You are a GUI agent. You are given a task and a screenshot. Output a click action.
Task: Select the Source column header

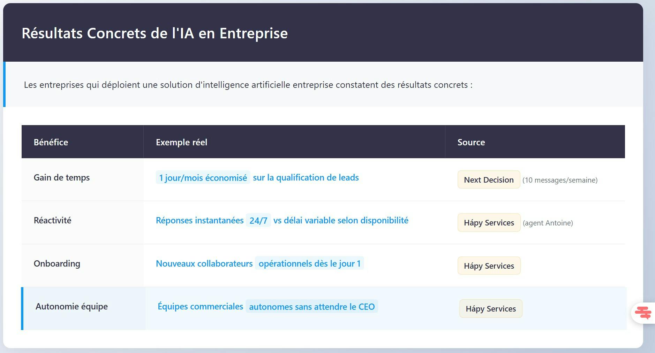pyautogui.click(x=471, y=142)
